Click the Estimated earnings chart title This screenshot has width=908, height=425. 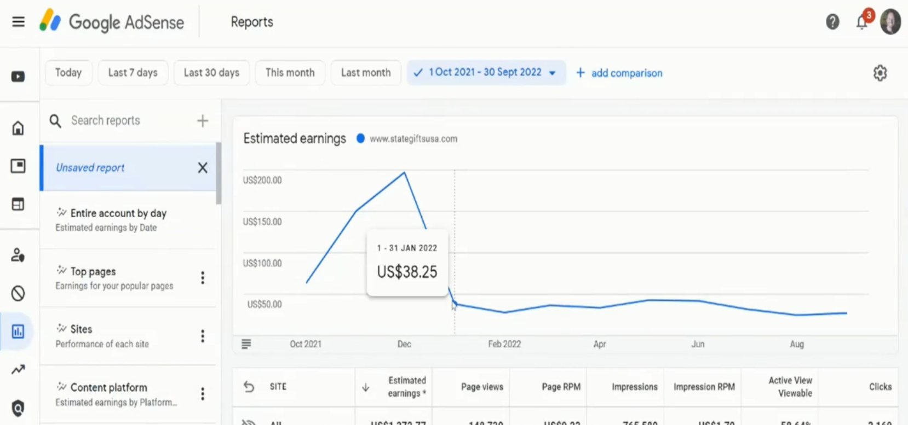[295, 138]
